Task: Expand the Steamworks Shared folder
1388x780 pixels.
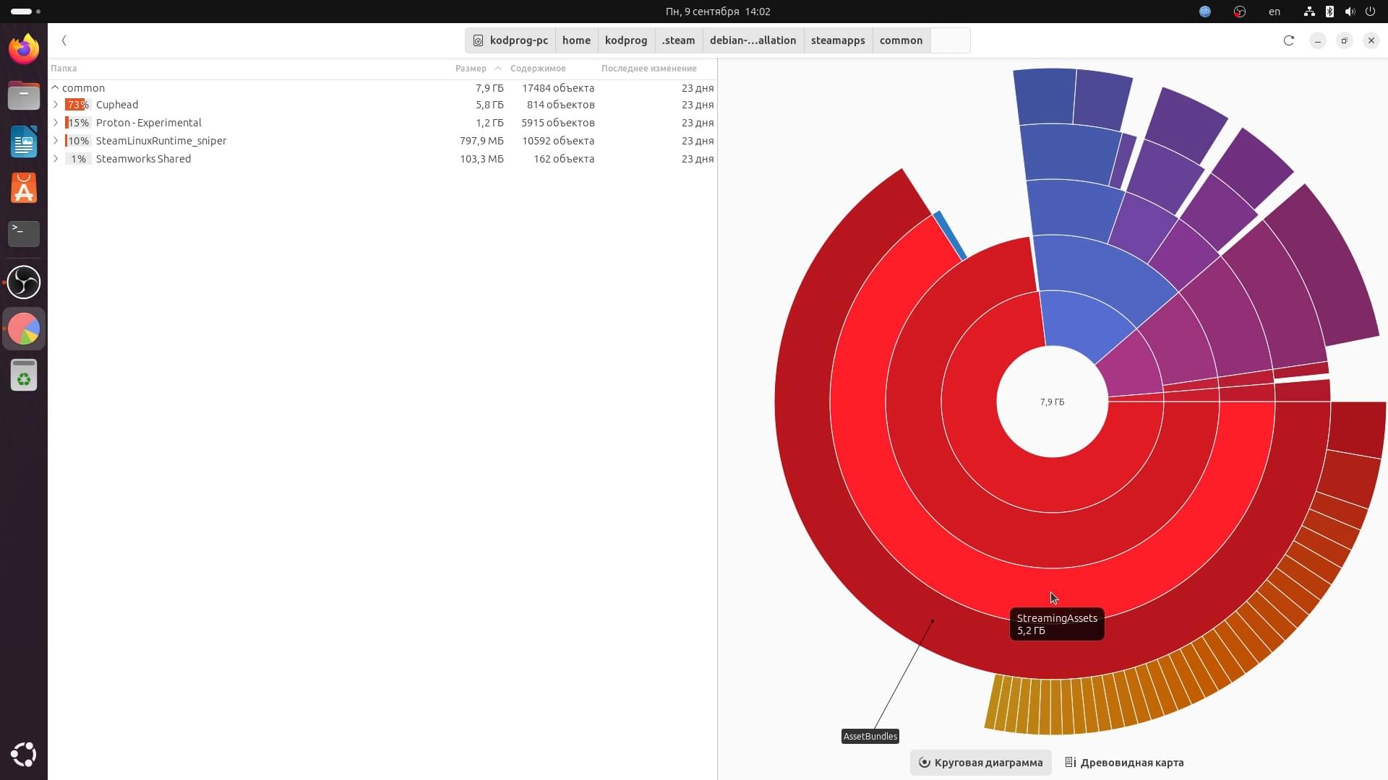Action: [x=56, y=159]
